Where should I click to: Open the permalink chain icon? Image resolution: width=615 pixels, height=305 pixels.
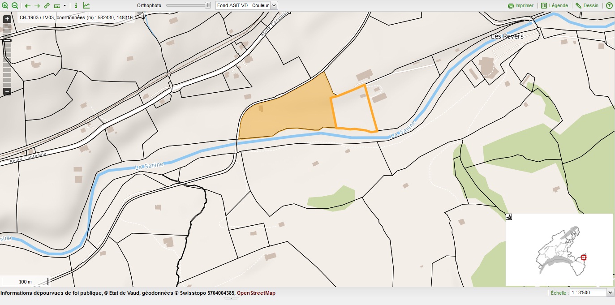pyautogui.click(x=47, y=6)
